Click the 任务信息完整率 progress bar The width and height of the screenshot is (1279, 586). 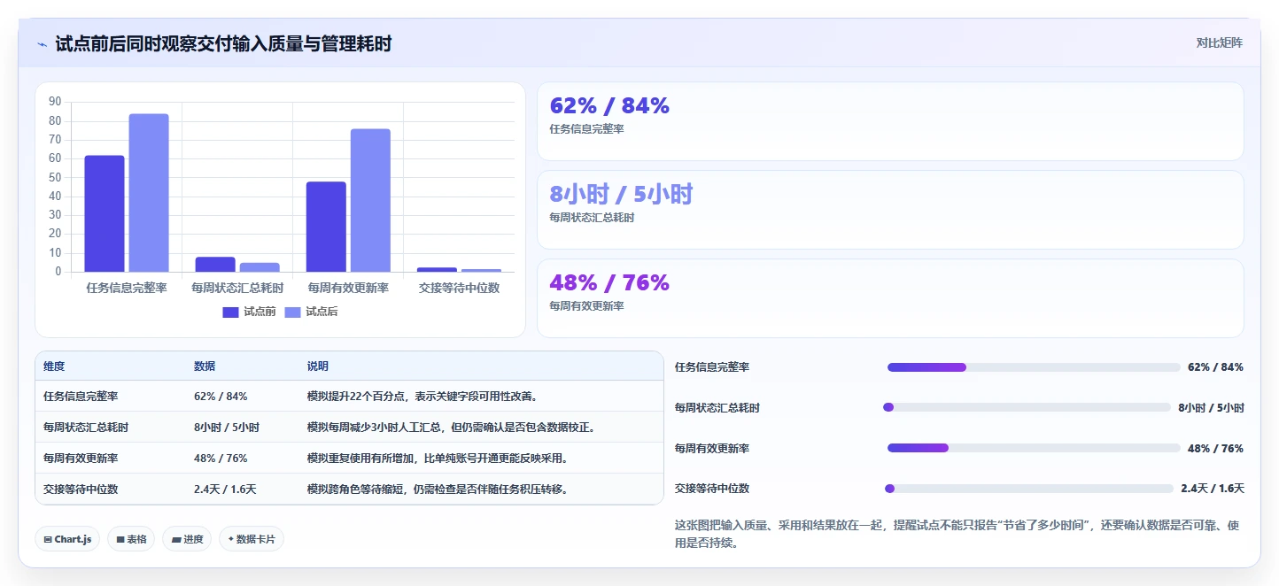(x=1034, y=367)
